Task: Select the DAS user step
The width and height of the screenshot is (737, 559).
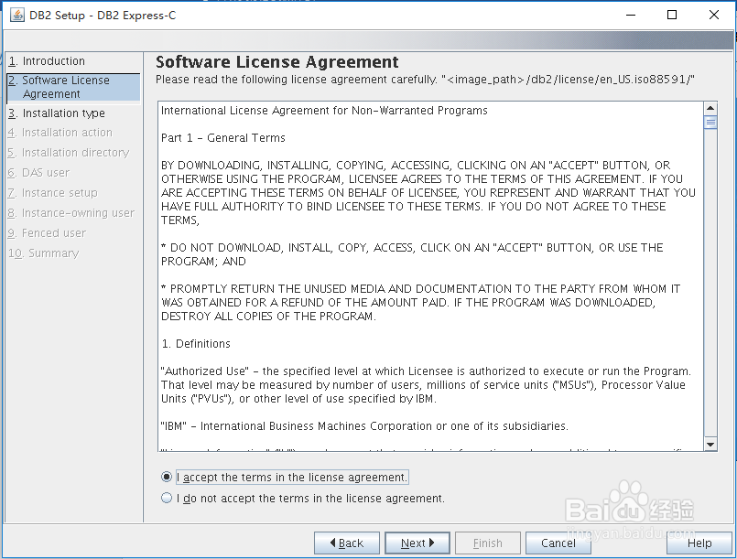Action: 38,173
